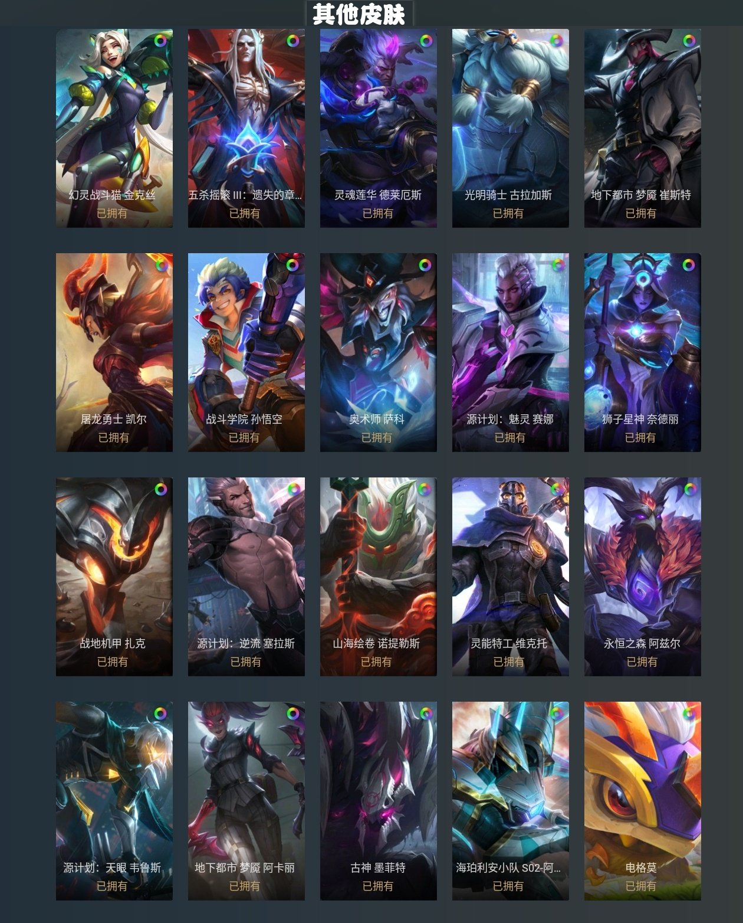This screenshot has width=743, height=923.
Task: Click chroma icon on 地下都市 梦魇 阿卡丽 skin
Action: pyautogui.click(x=292, y=713)
